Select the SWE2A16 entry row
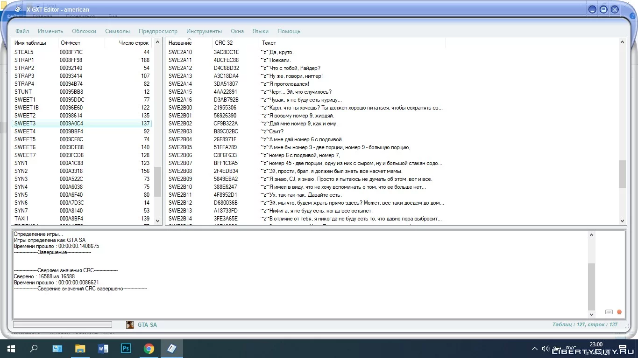The image size is (638, 358). point(306,100)
